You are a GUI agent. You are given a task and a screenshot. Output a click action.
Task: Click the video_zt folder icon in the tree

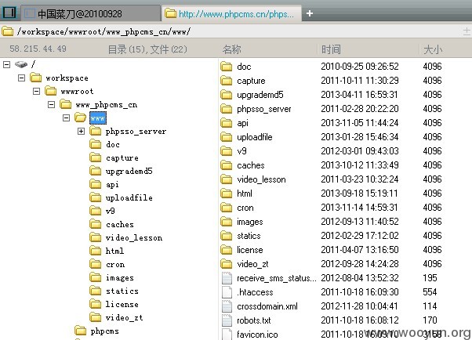pyautogui.click(x=96, y=317)
